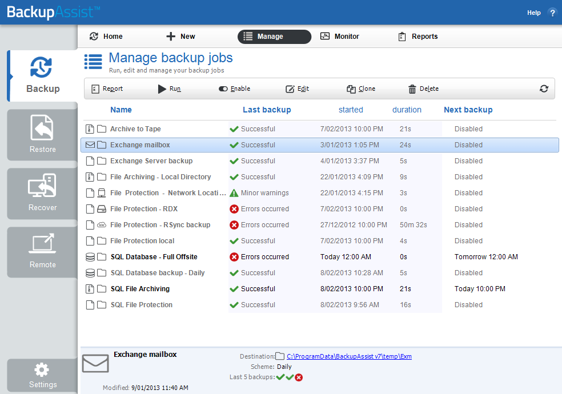Image resolution: width=562 pixels, height=394 pixels.
Task: Open the Settings gear panel
Action: [42, 376]
